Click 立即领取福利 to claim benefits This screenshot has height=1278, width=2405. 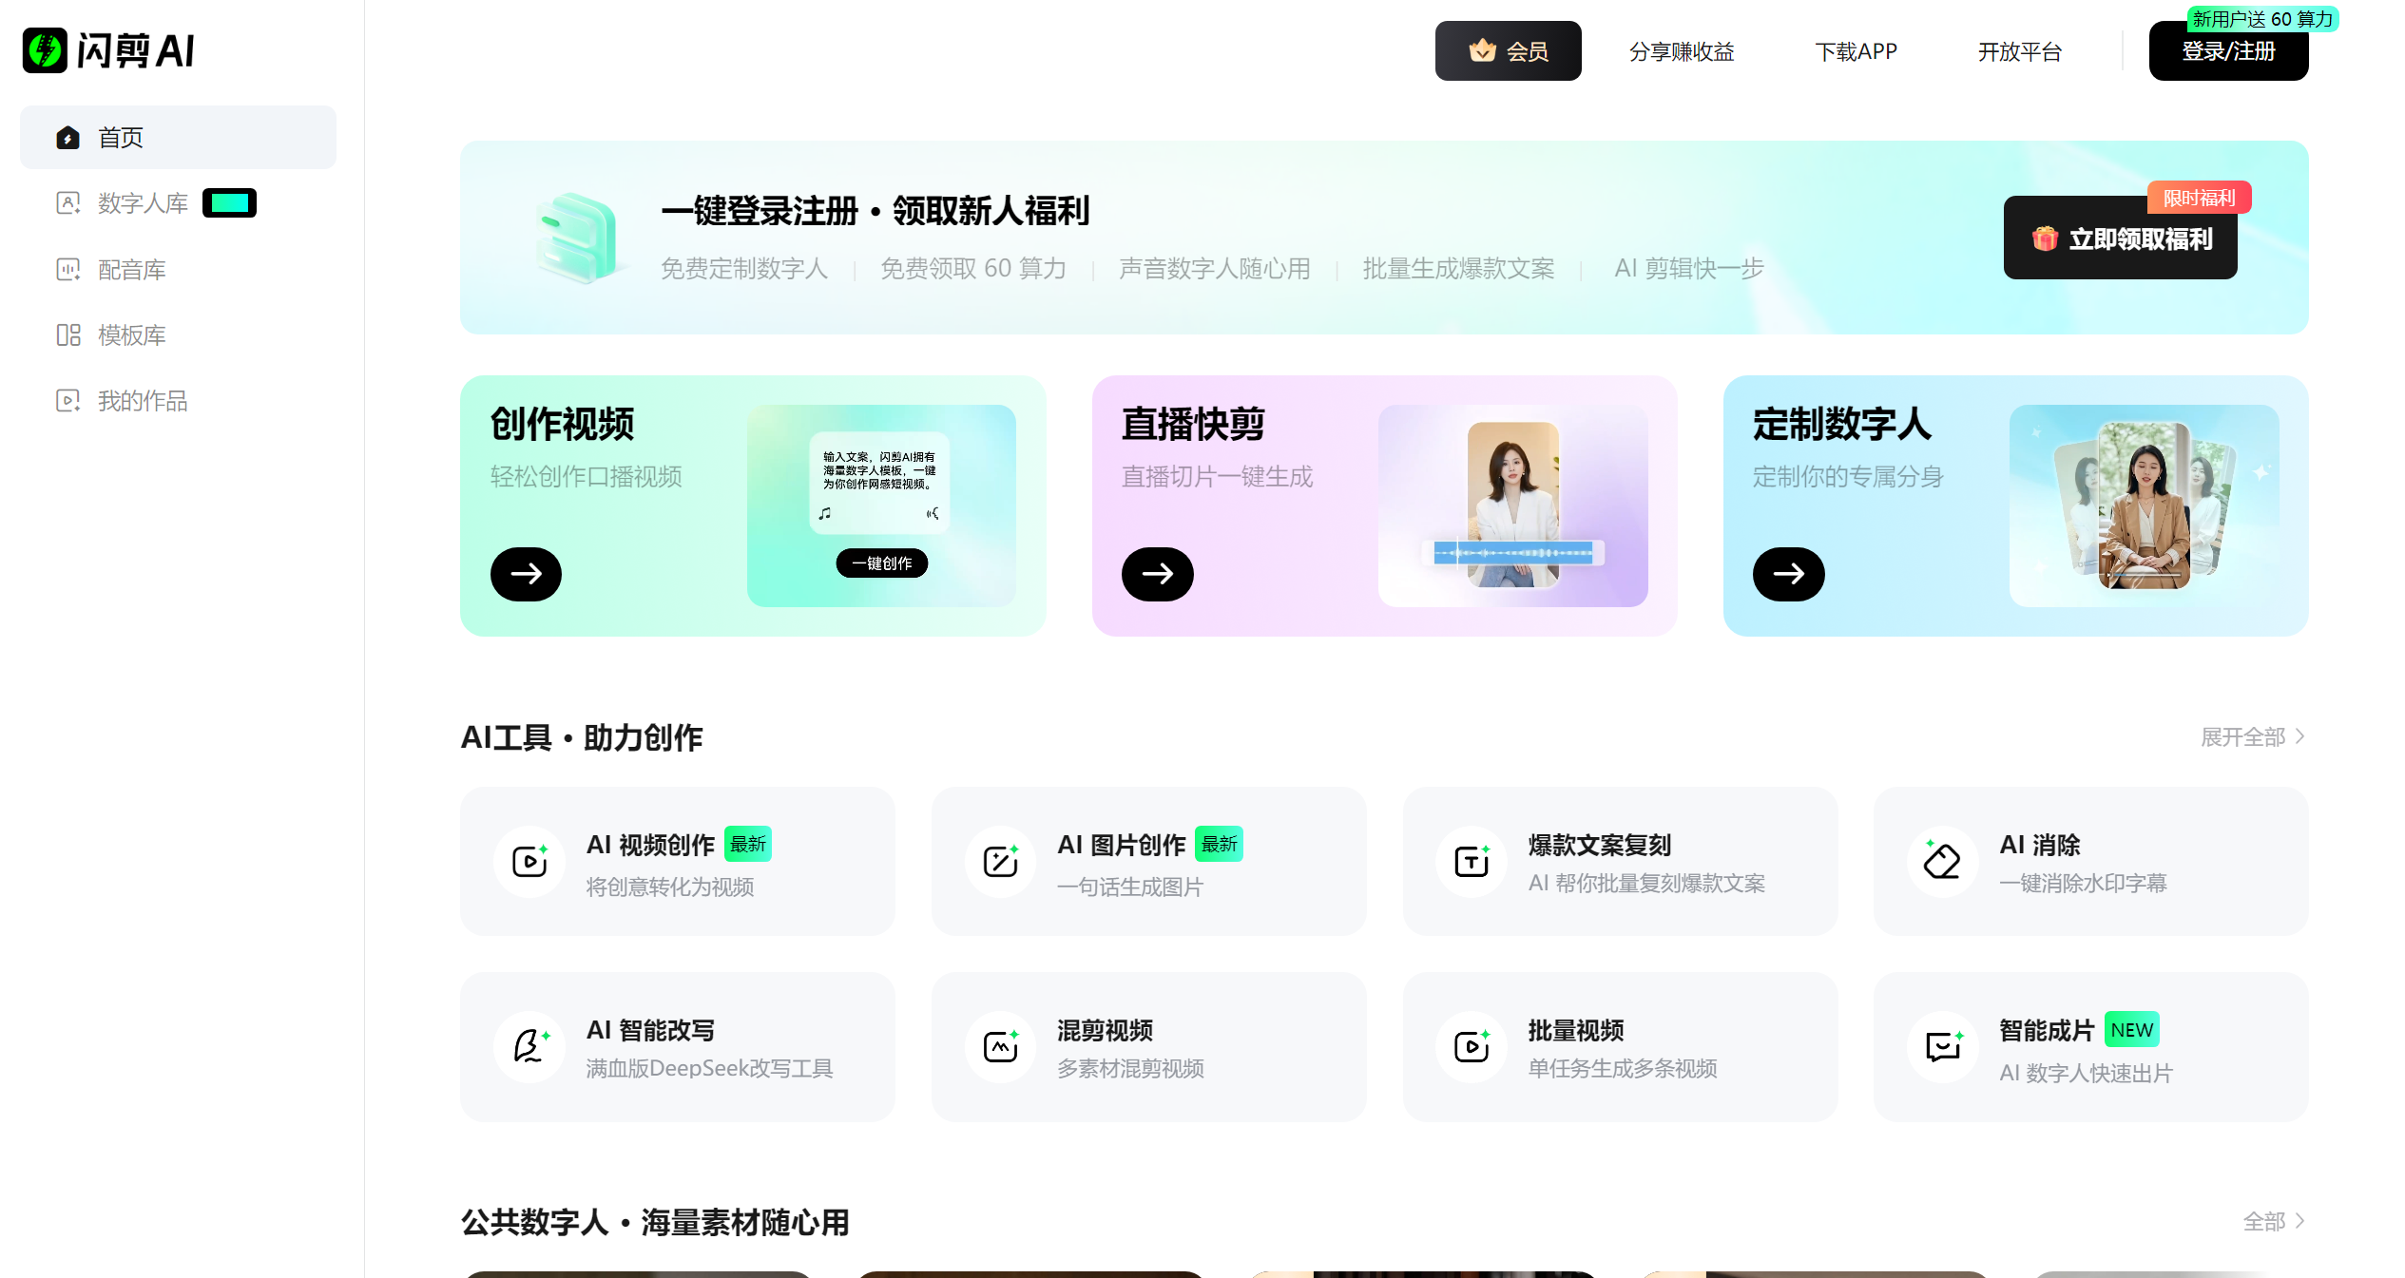(2120, 239)
